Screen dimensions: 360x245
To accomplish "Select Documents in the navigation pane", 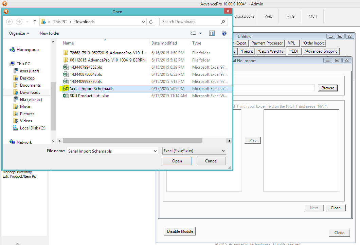I will 30,85.
